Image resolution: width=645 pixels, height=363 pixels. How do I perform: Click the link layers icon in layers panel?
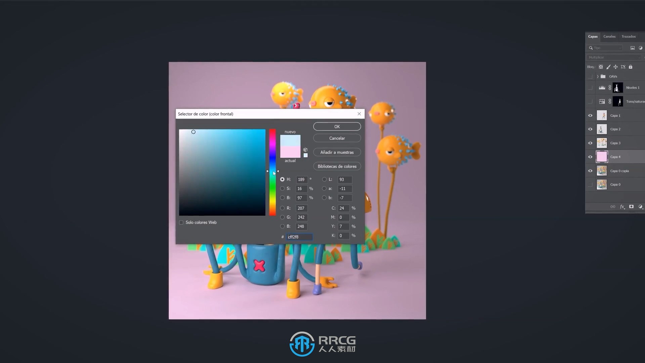tap(613, 207)
